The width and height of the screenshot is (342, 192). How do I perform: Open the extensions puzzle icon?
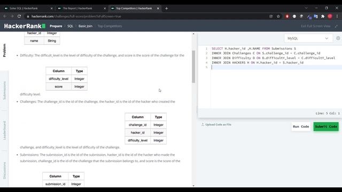[x=323, y=17]
